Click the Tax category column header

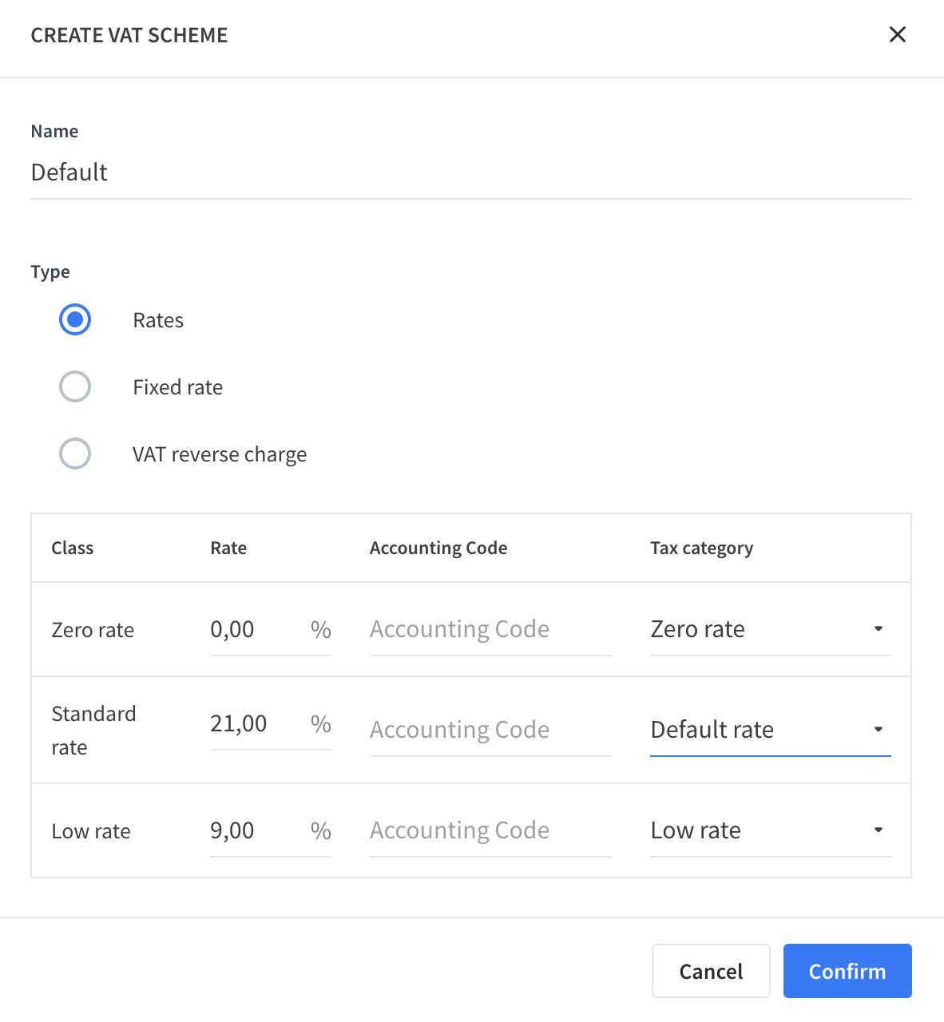tap(701, 549)
